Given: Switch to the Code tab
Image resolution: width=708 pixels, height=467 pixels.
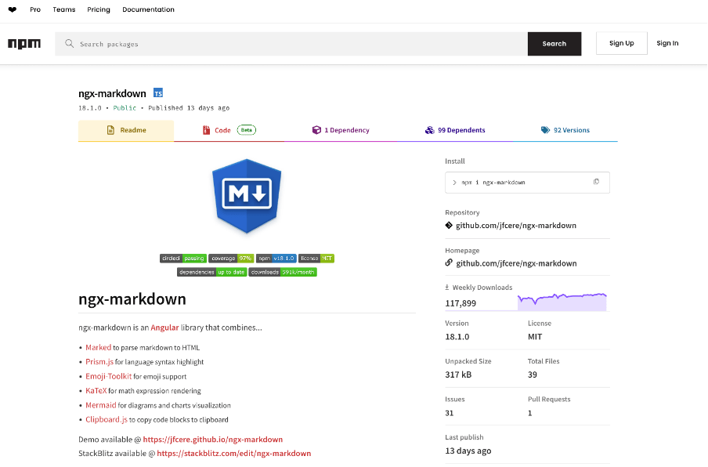Looking at the screenshot, I should (x=229, y=130).
